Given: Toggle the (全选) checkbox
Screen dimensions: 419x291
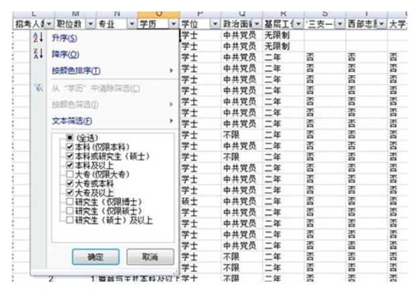Looking at the screenshot, I should pyautogui.click(x=70, y=137).
